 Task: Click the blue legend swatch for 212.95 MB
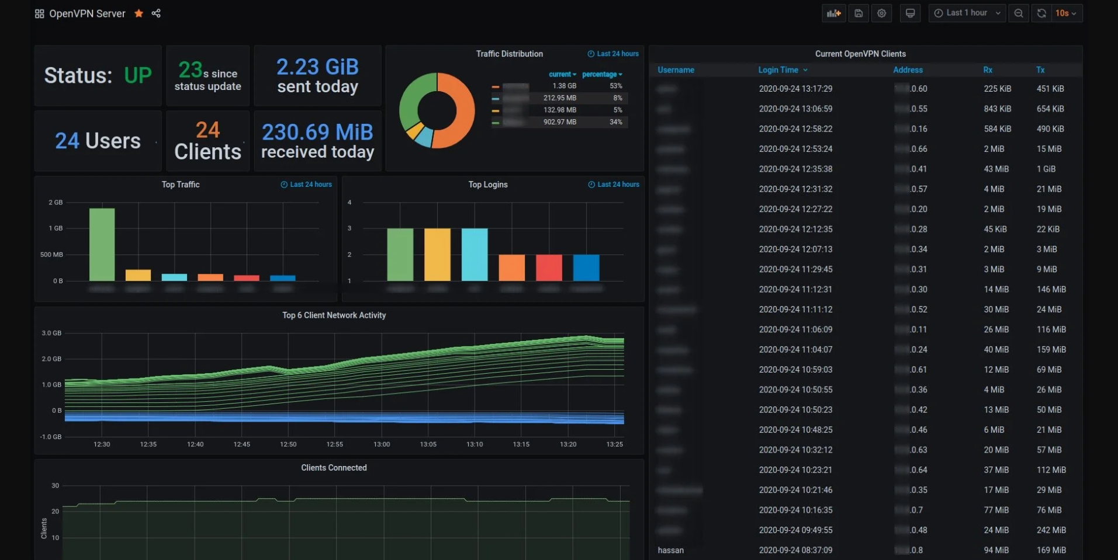click(496, 99)
